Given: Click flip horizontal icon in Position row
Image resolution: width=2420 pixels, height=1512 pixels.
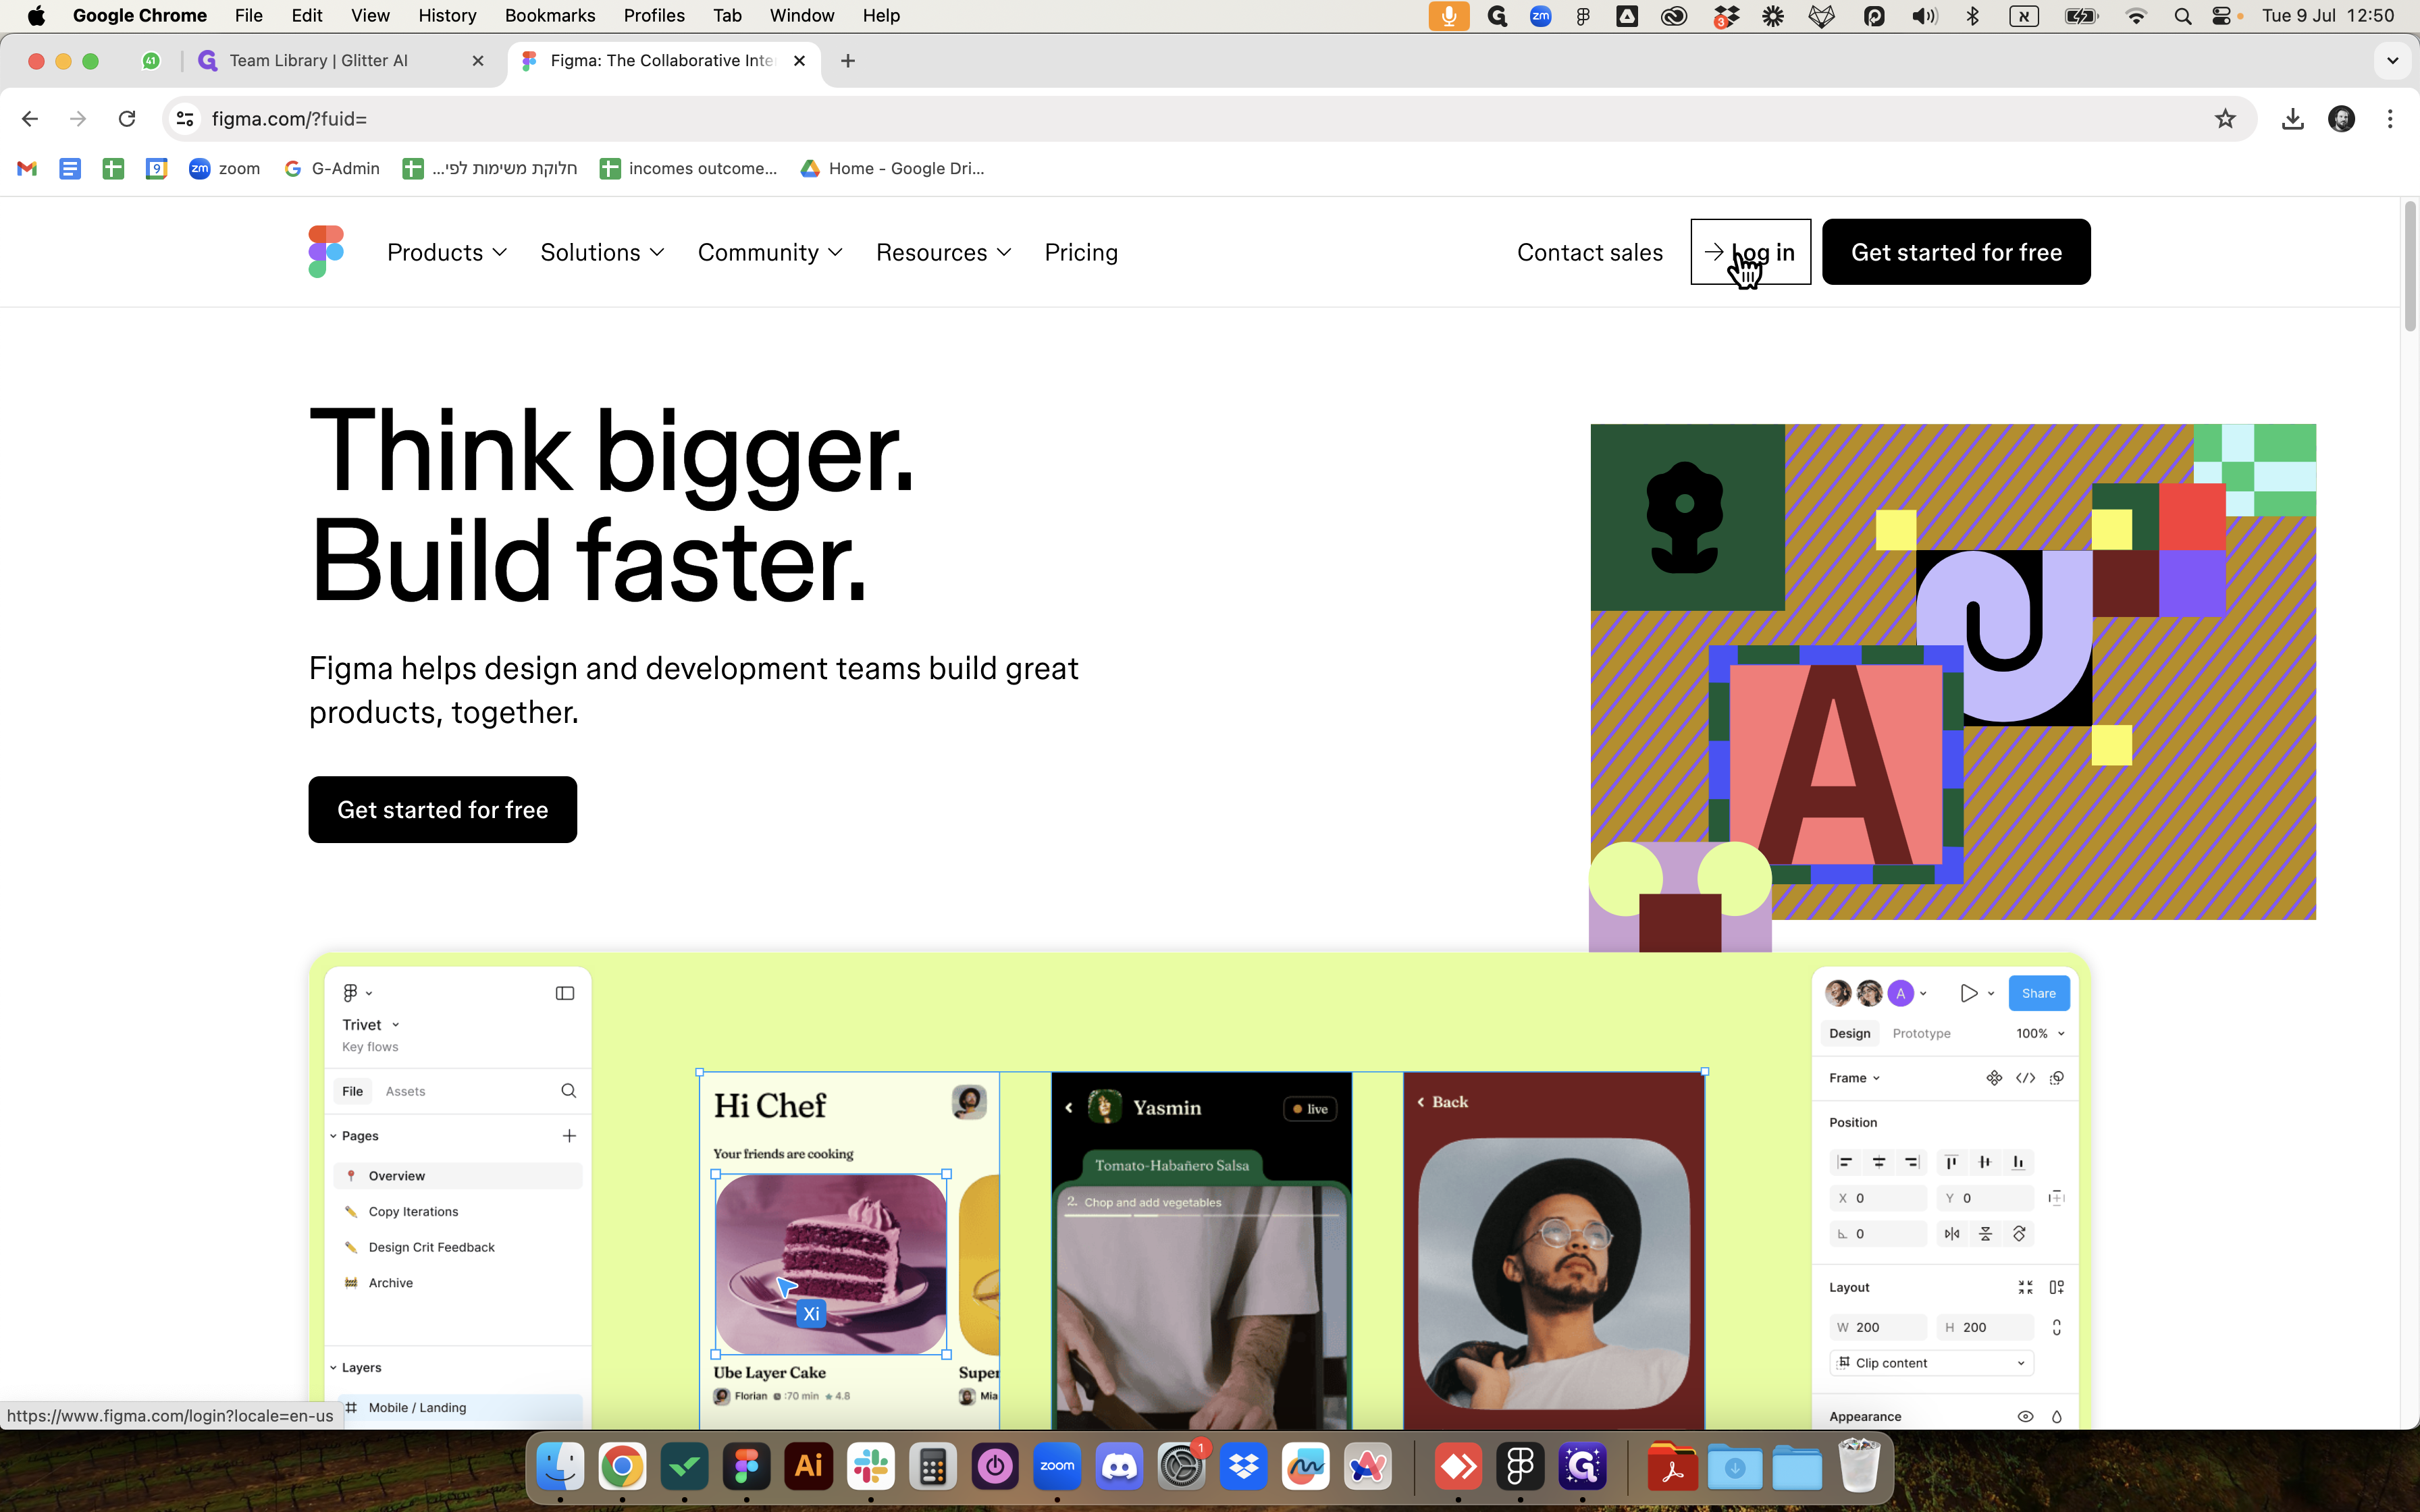Looking at the screenshot, I should pos(1952,1234).
